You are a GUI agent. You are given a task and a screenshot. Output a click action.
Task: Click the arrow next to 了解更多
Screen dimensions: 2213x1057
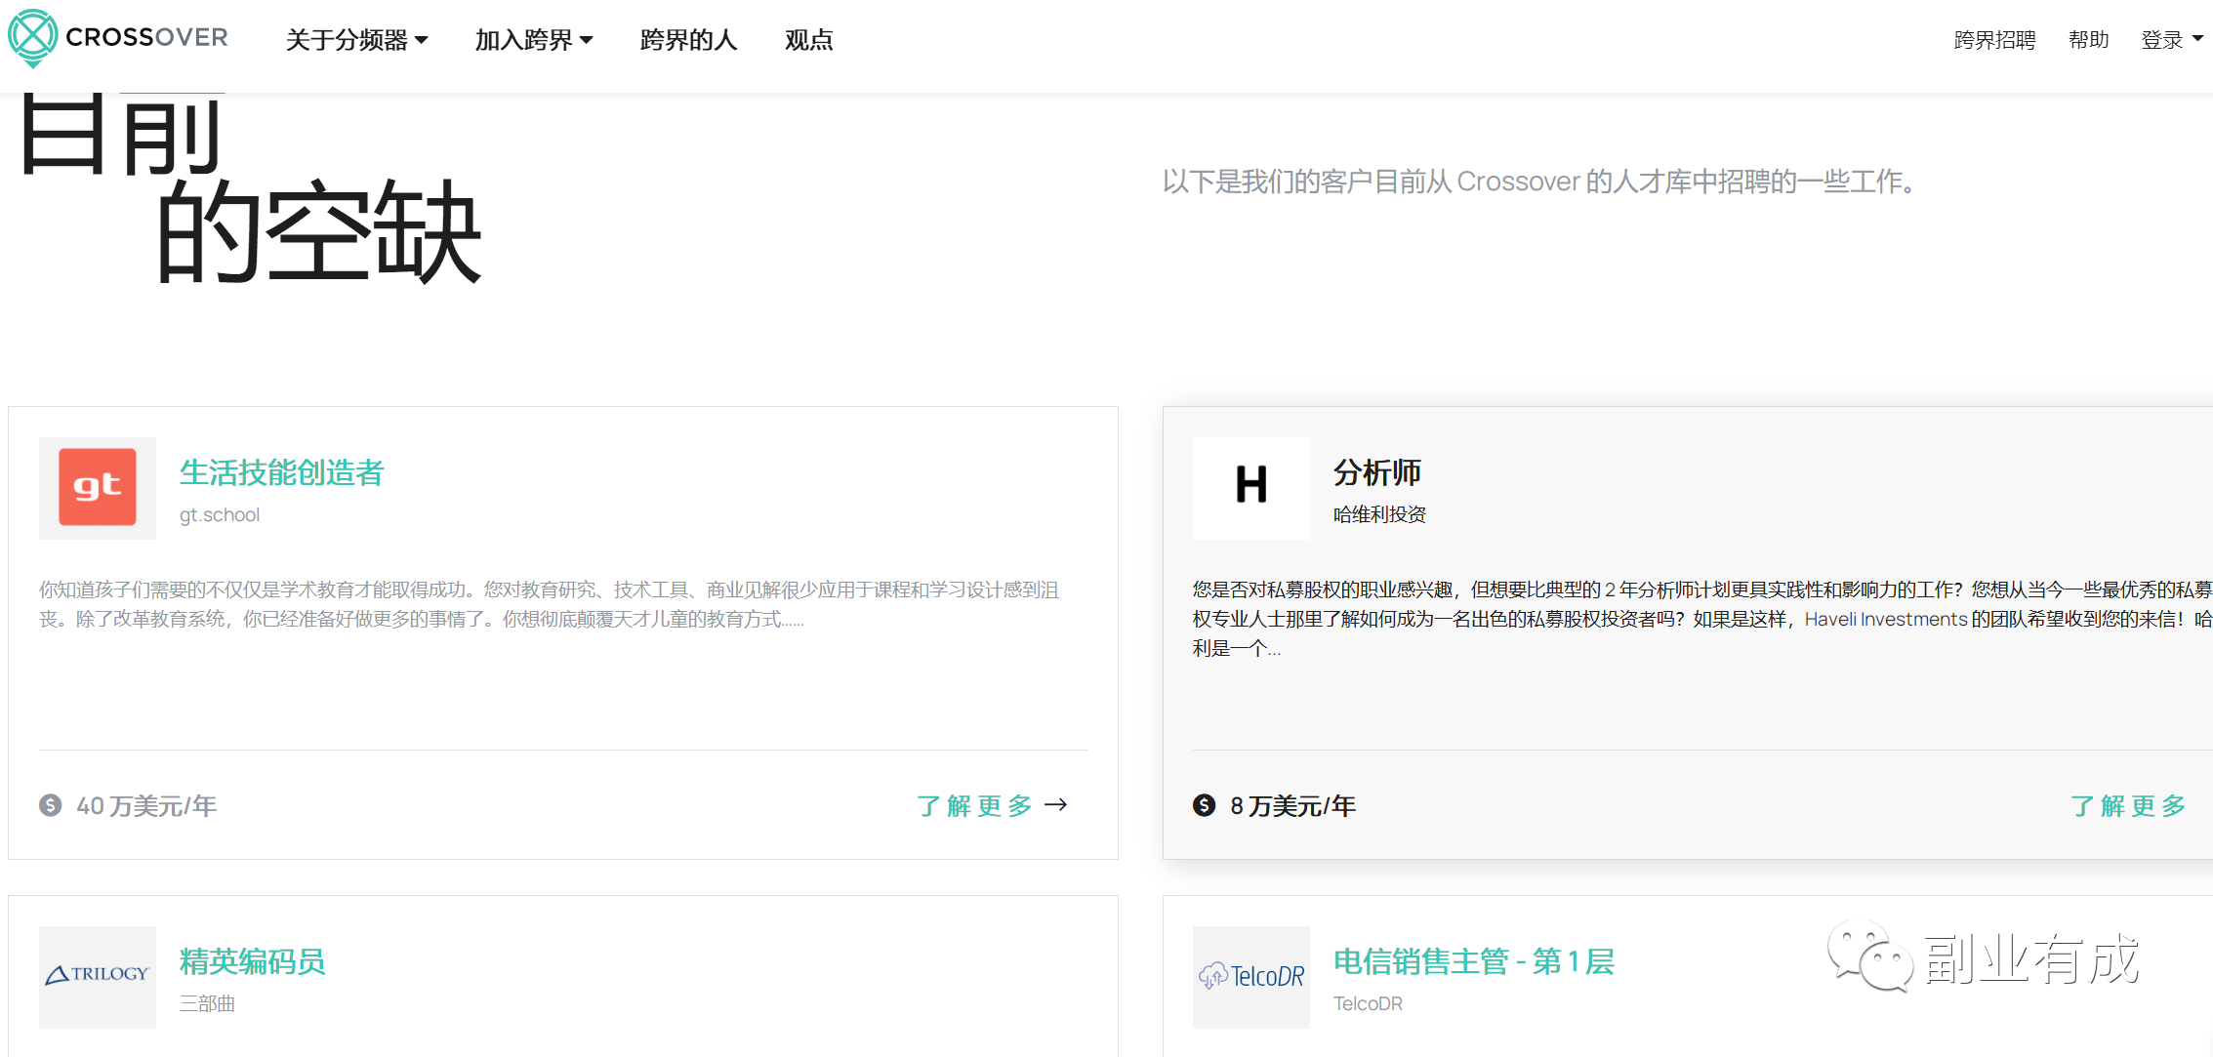point(1056,805)
